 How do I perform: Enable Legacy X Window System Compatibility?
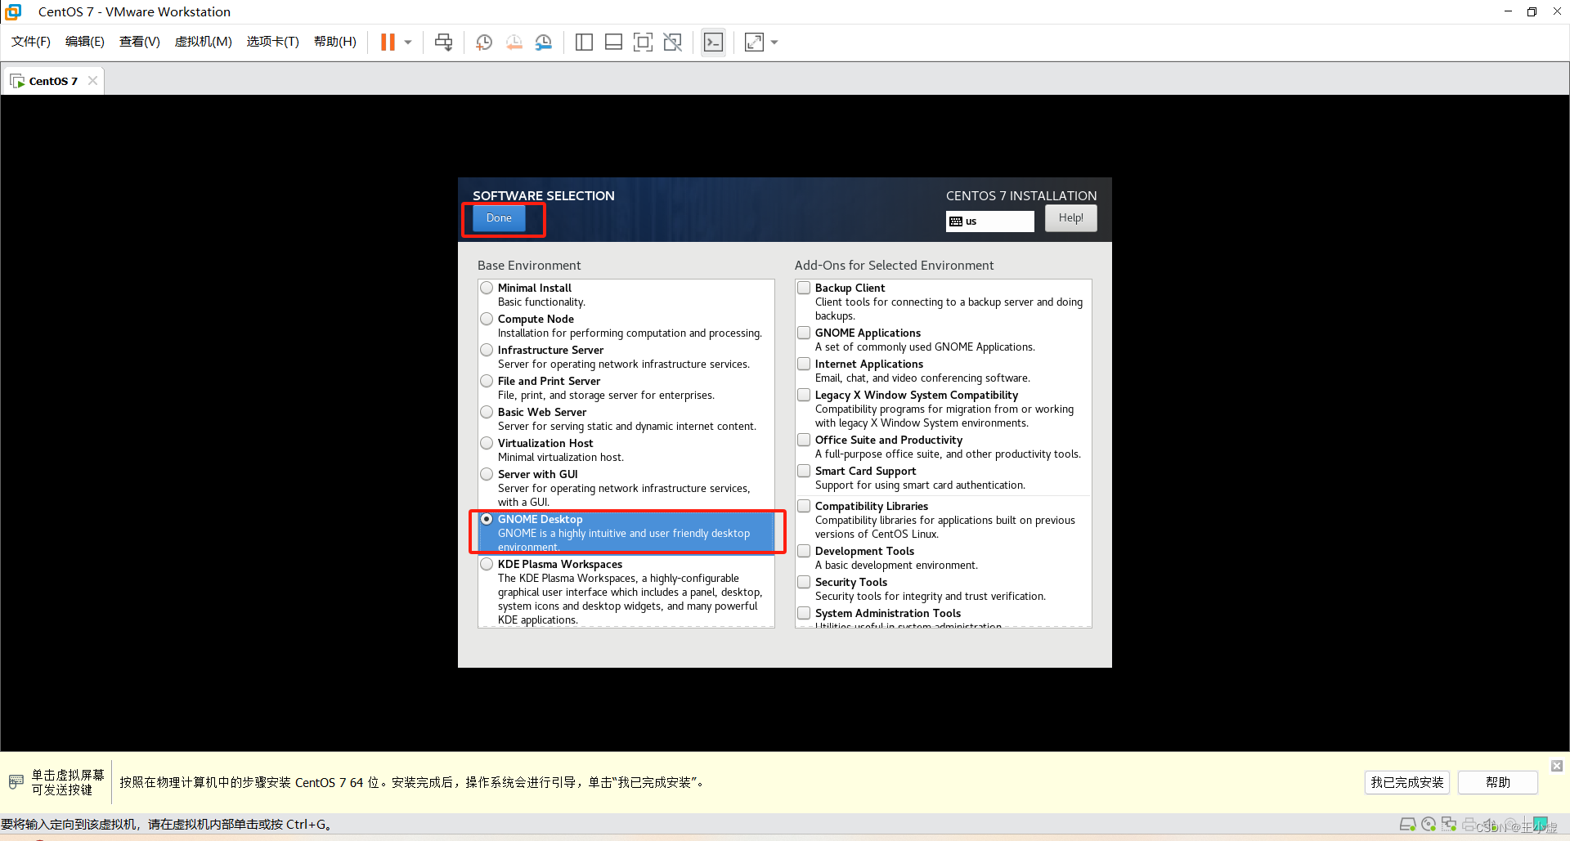(x=804, y=395)
